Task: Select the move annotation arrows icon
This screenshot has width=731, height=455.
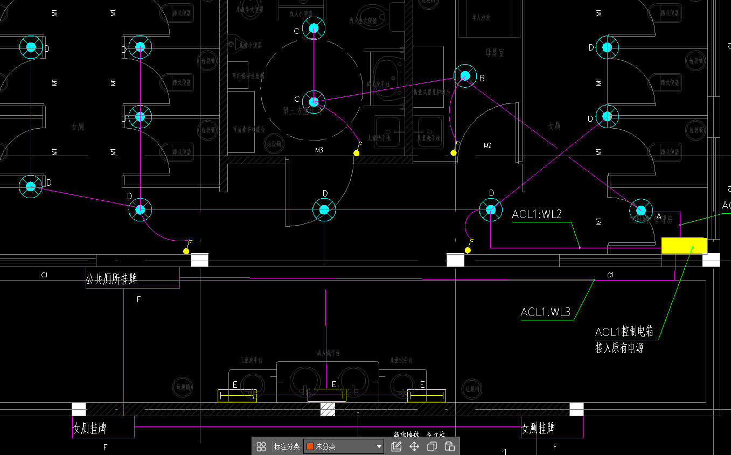Action: click(414, 446)
